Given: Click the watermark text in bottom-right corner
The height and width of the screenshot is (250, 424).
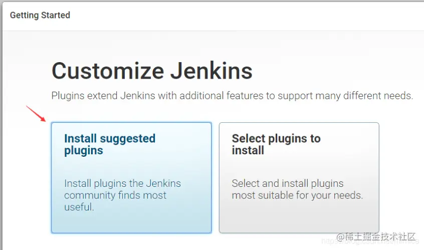Looking at the screenshot, I should 376,236.
